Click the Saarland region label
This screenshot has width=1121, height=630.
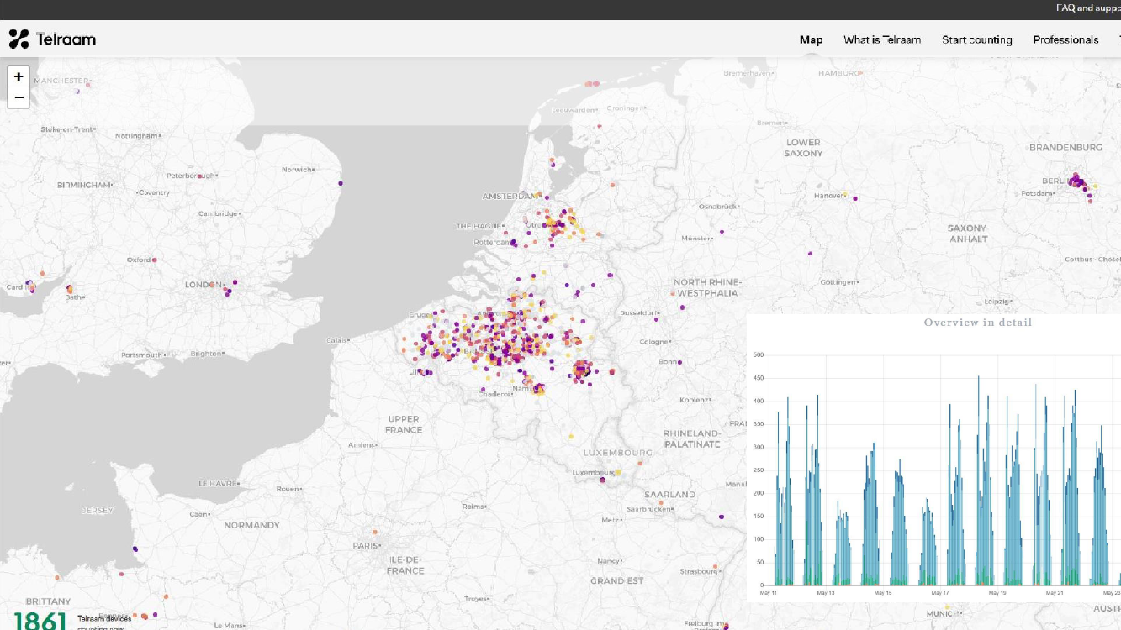click(669, 495)
